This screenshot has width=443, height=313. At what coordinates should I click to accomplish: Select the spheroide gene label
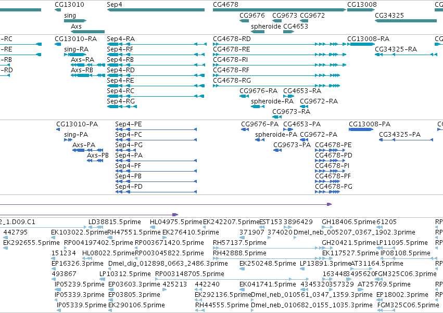pyautogui.click(x=266, y=26)
